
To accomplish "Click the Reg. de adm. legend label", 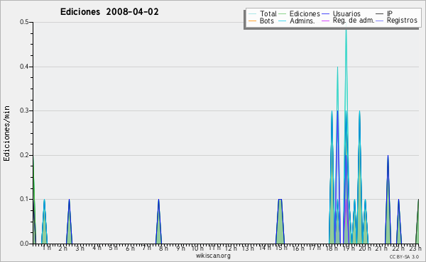I will coord(354,21).
